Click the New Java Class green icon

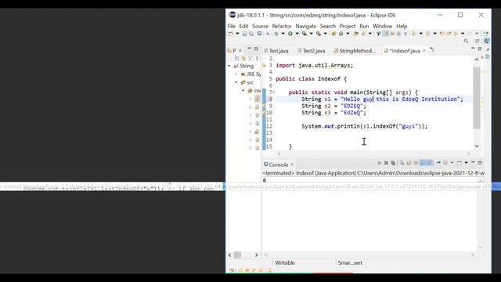click(341, 34)
